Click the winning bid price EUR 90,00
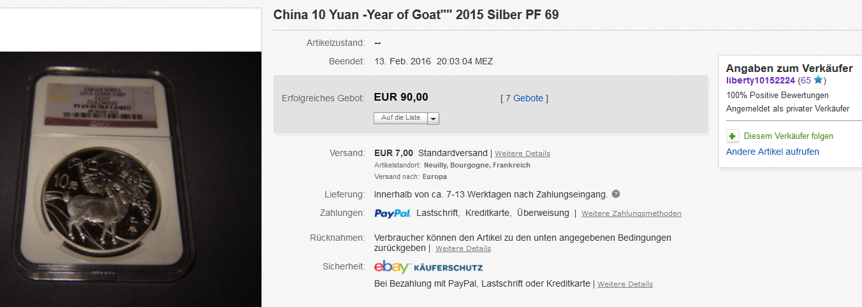 (x=400, y=97)
